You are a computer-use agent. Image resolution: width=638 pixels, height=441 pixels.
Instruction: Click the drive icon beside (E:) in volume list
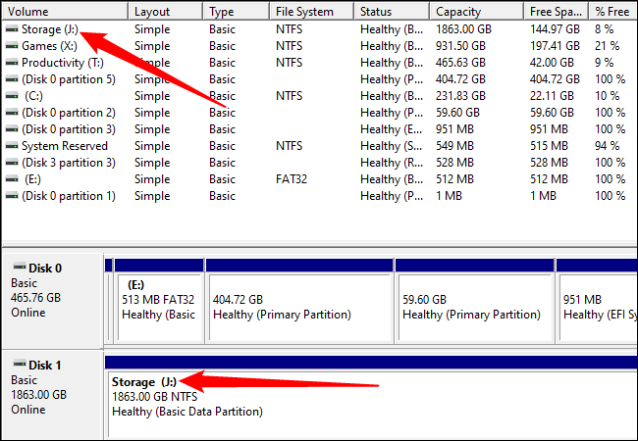(x=12, y=179)
